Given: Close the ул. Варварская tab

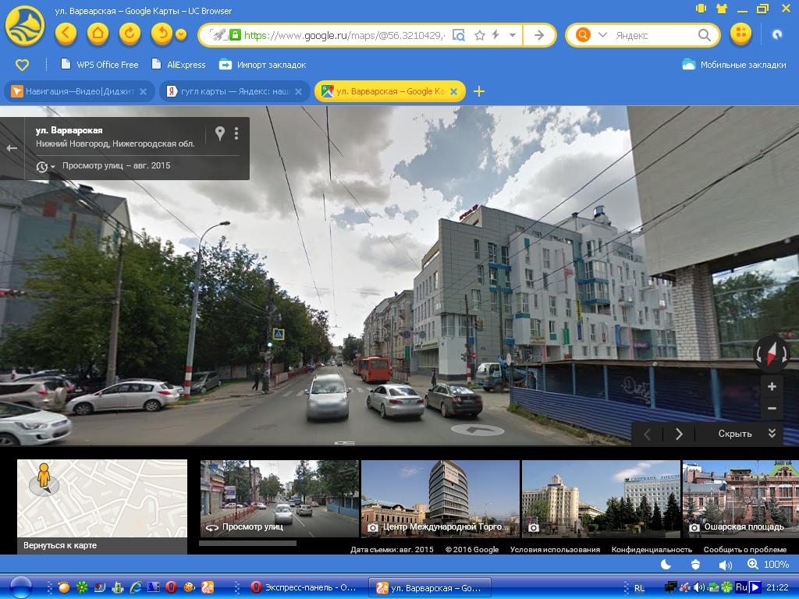Looking at the screenshot, I should (453, 92).
